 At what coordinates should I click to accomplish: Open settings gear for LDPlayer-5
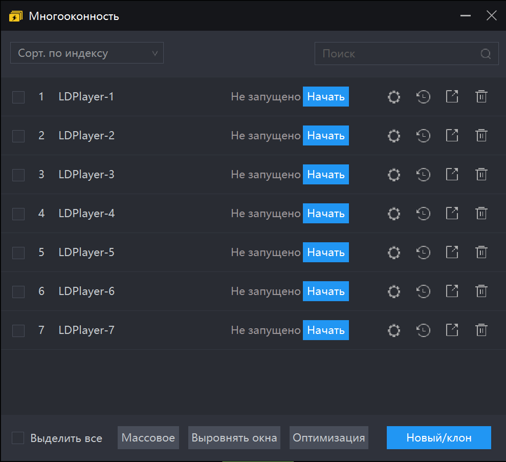pos(394,253)
